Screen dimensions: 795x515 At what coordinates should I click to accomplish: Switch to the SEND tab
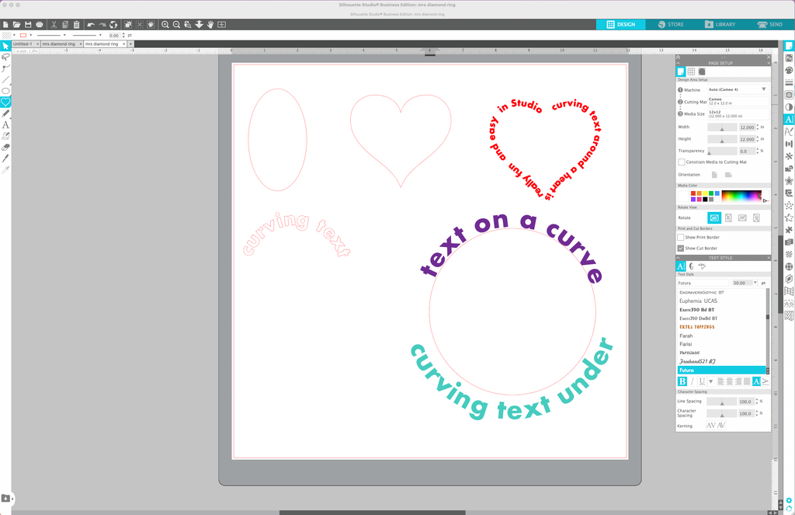point(769,24)
